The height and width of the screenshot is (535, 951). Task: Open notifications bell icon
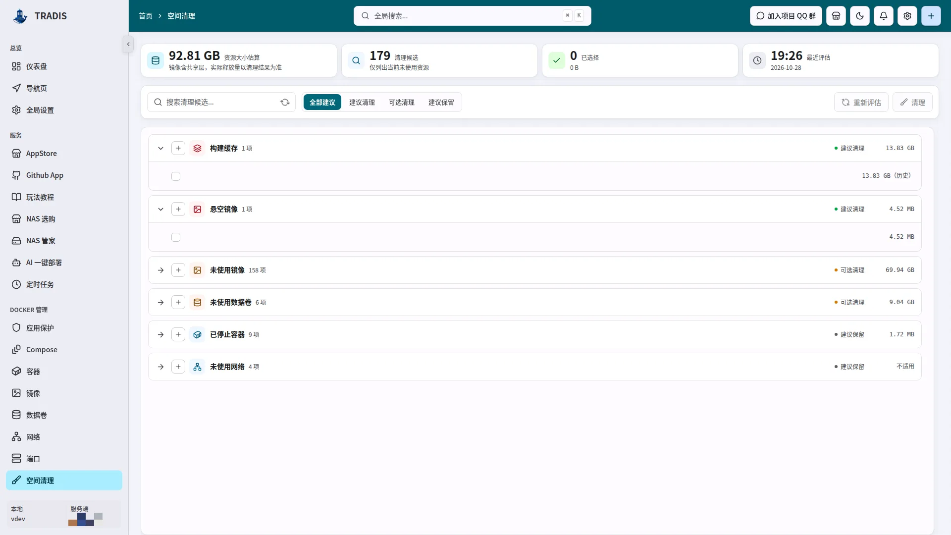click(x=884, y=16)
